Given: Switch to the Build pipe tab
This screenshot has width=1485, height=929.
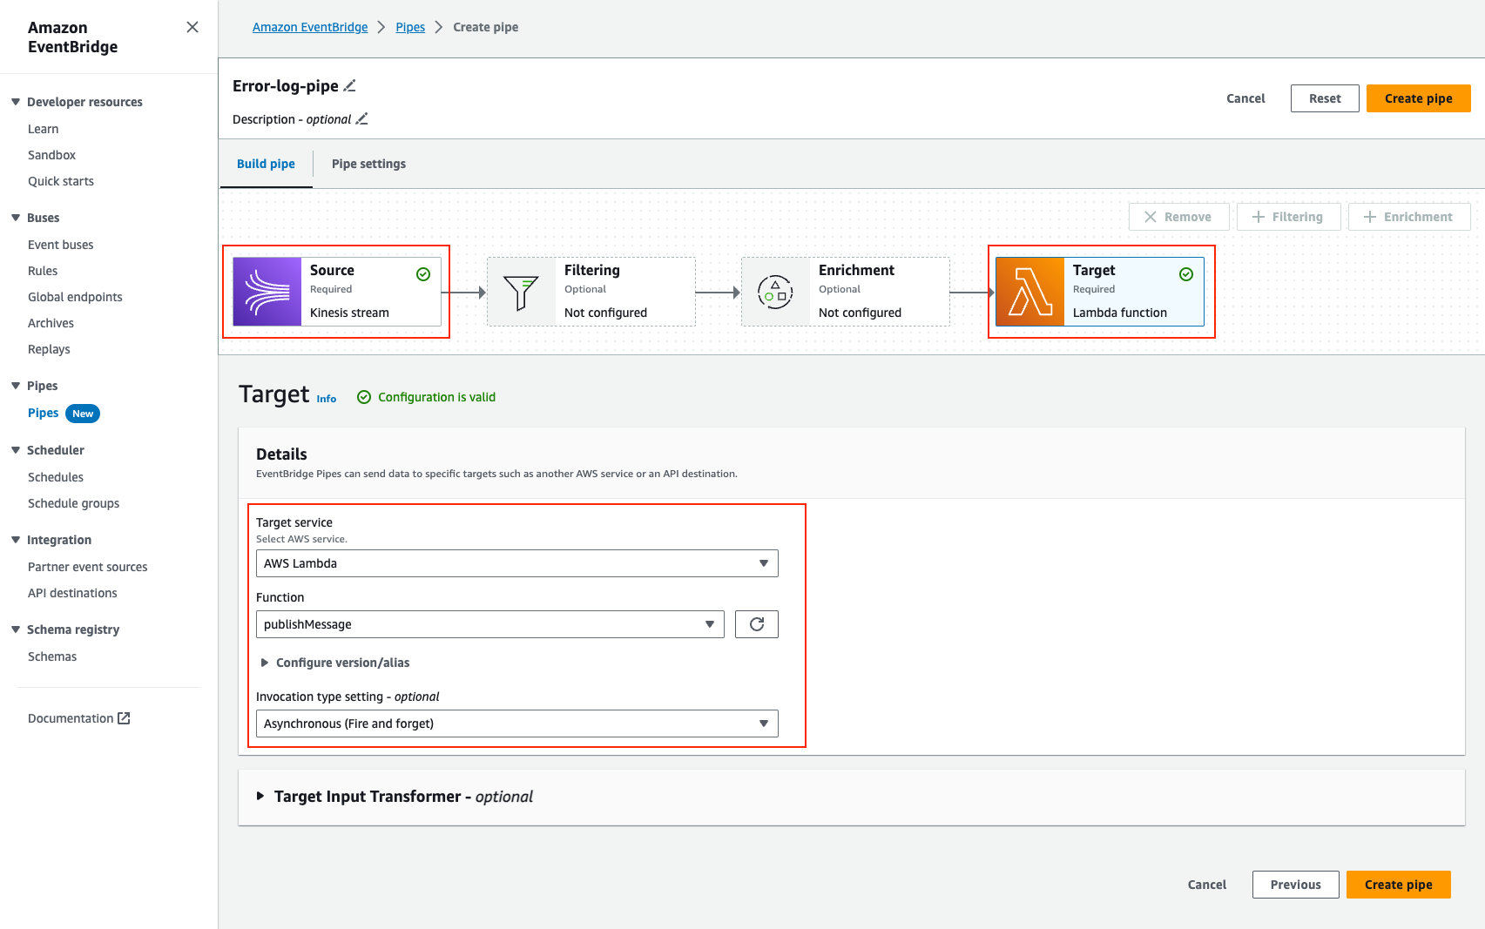Looking at the screenshot, I should pos(266,164).
